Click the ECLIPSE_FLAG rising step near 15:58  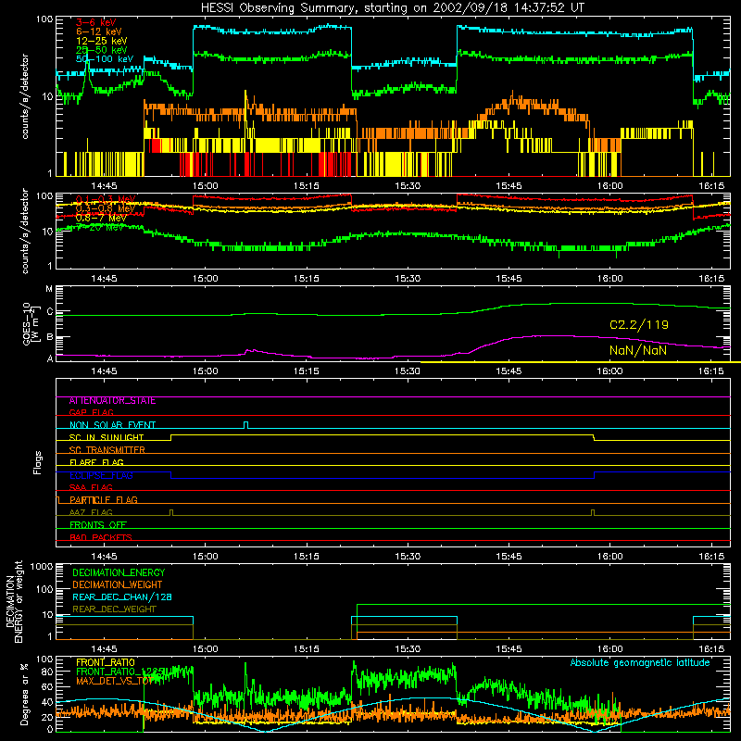coord(594,475)
